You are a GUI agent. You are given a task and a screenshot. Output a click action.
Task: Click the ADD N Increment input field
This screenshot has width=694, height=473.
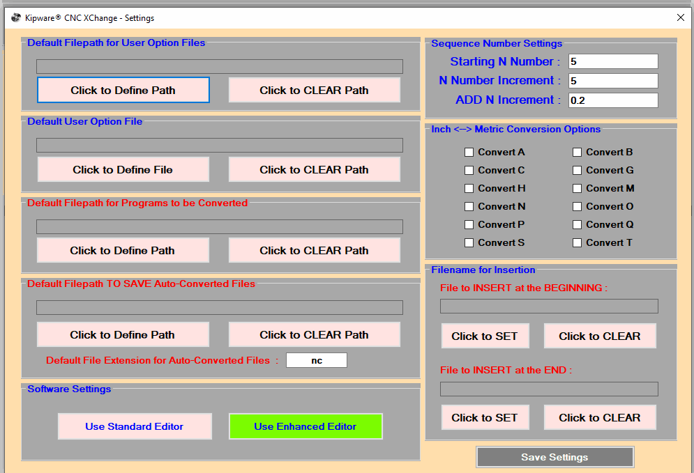coord(613,100)
